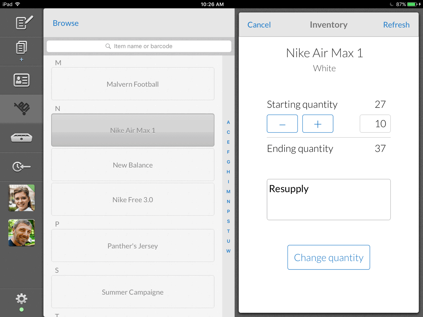The image size is (423, 317).
Task: Jump to letter E in index
Action: 228,142
